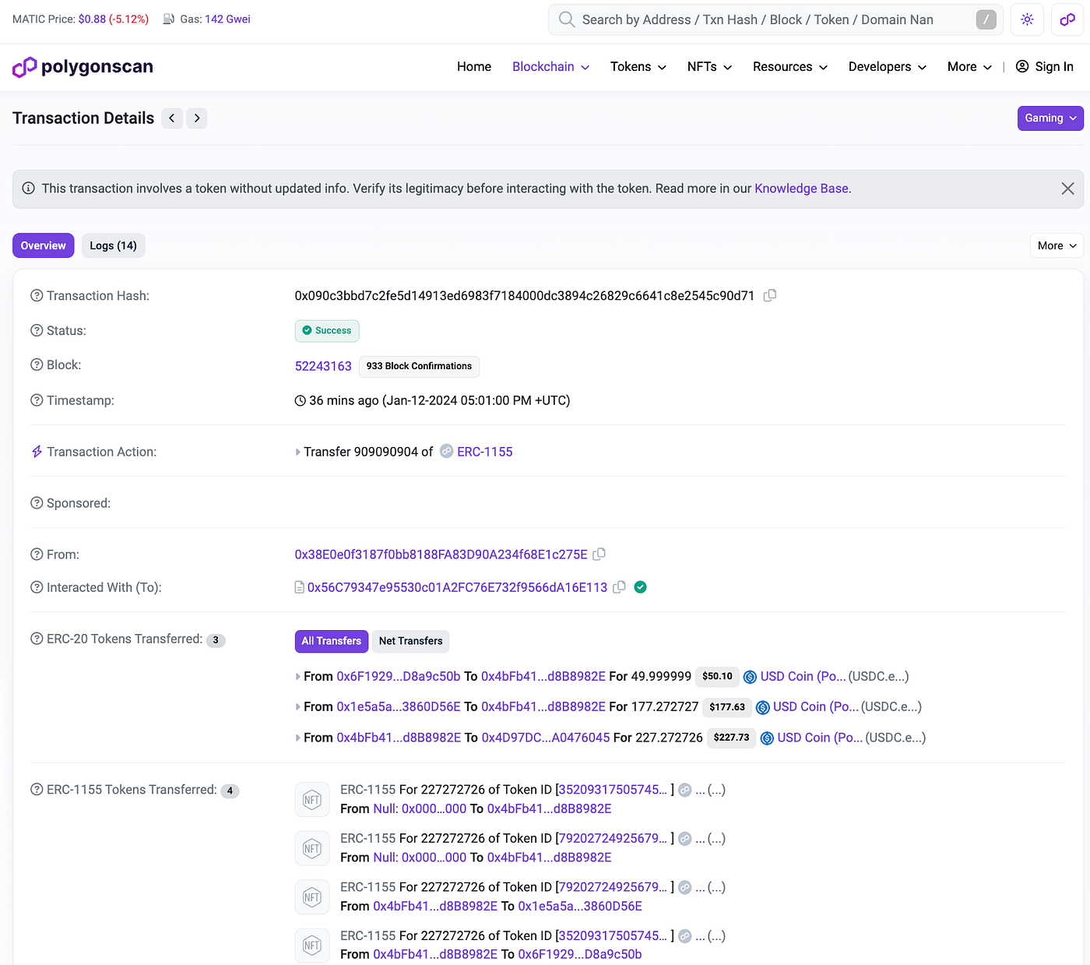Click the gas pump icon
This screenshot has width=1090, height=965.
168,19
